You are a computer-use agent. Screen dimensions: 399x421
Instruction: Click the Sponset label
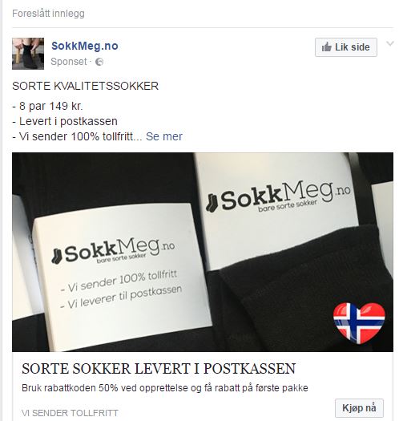69,62
